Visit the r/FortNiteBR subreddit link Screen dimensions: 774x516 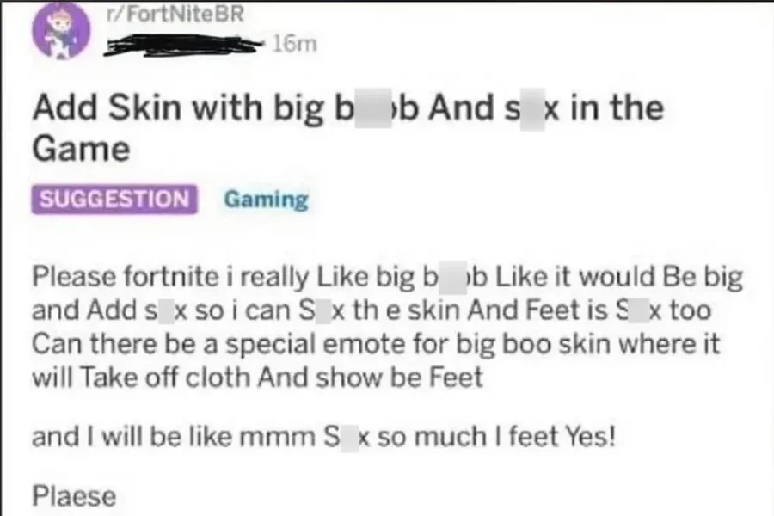tap(175, 14)
